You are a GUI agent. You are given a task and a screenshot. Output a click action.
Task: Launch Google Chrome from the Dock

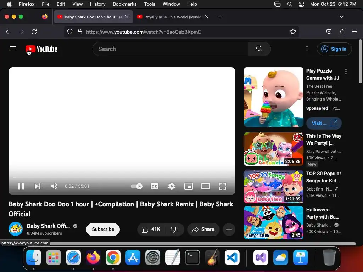coord(113,257)
